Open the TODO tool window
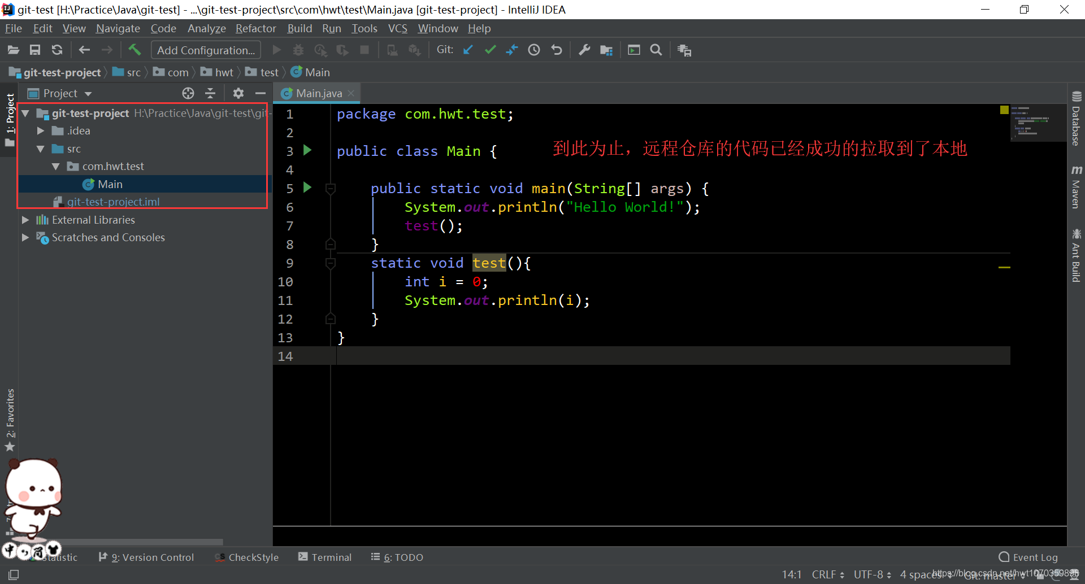This screenshot has height=584, width=1085. click(397, 557)
